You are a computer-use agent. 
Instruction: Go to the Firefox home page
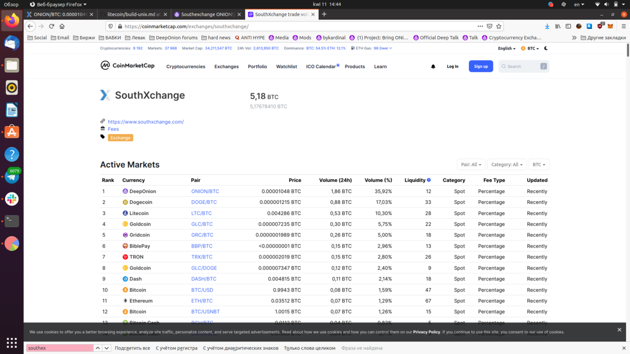[62, 26]
